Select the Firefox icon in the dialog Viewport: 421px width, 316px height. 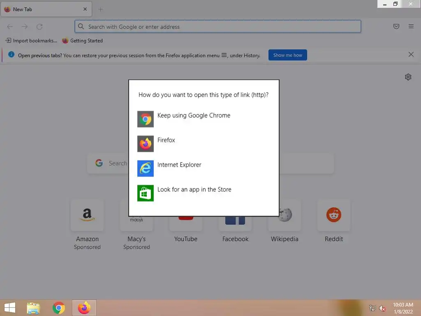click(x=145, y=144)
